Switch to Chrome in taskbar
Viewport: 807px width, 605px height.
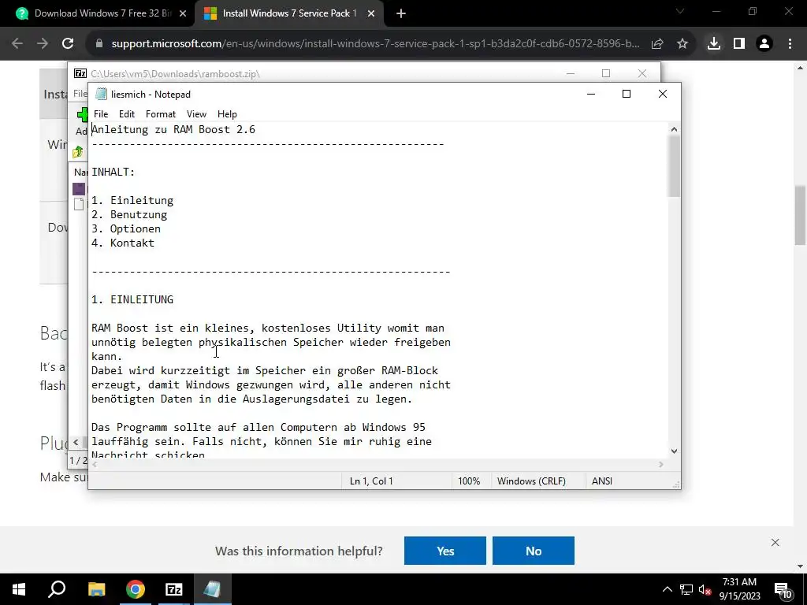click(x=136, y=589)
